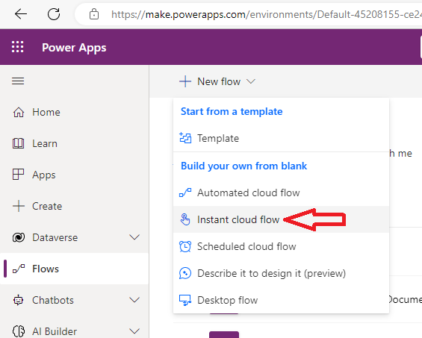The width and height of the screenshot is (422, 338).
Task: Select Dataverse label in sidebar
Action: 55,237
